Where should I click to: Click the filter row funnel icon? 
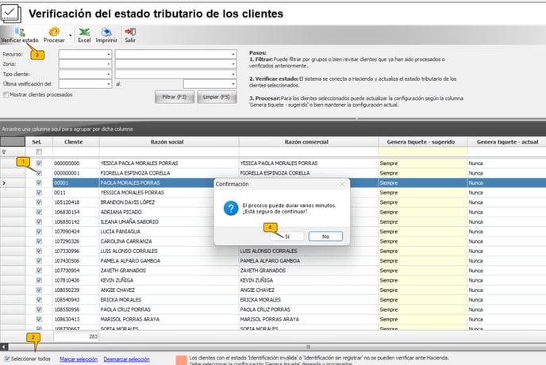[4, 152]
